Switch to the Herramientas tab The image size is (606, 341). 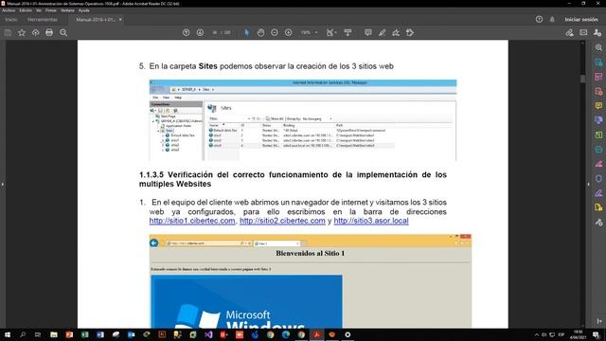point(42,19)
